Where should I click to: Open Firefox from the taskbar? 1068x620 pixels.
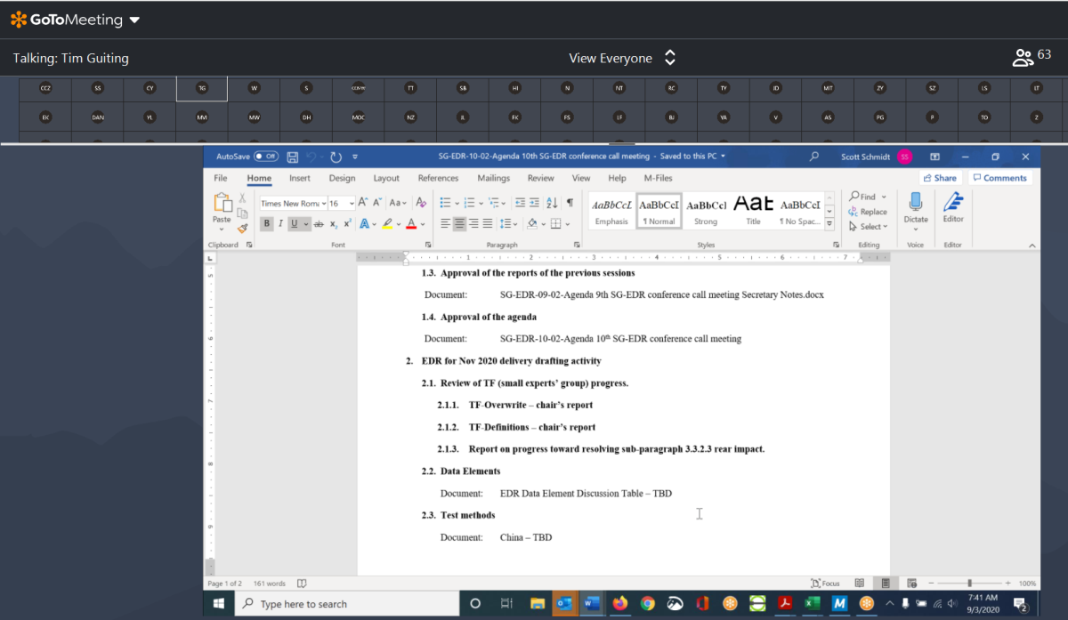[x=619, y=603]
